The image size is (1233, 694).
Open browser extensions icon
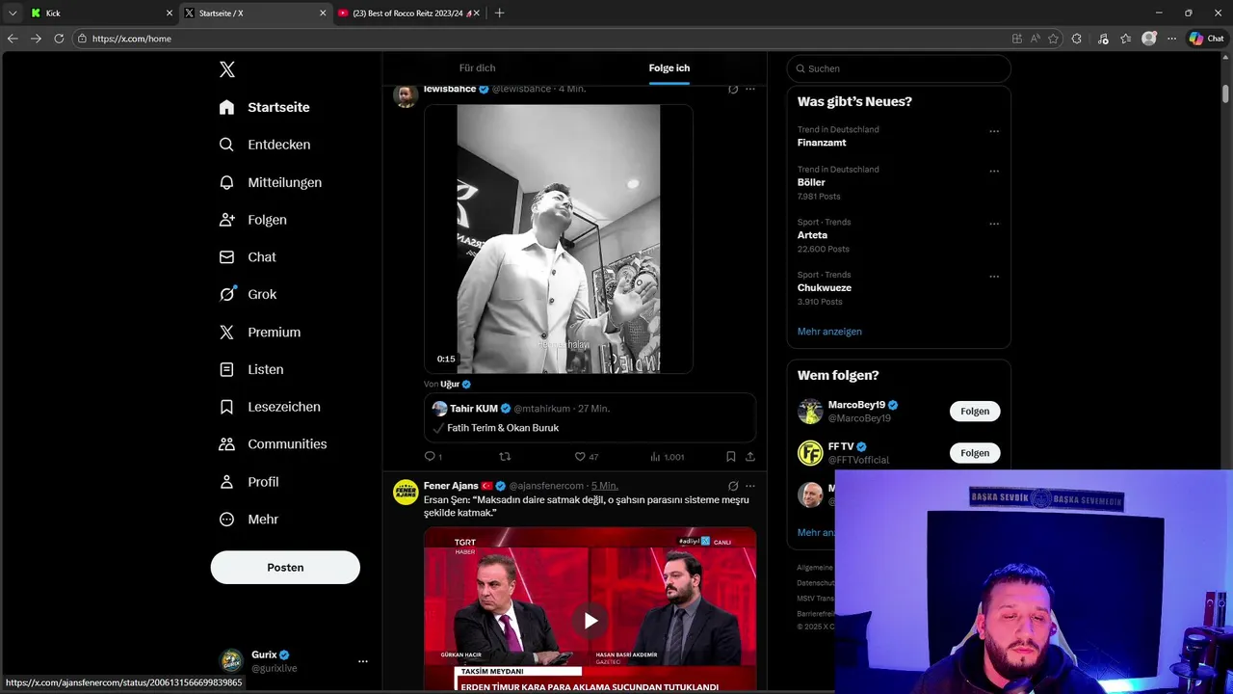click(1077, 39)
